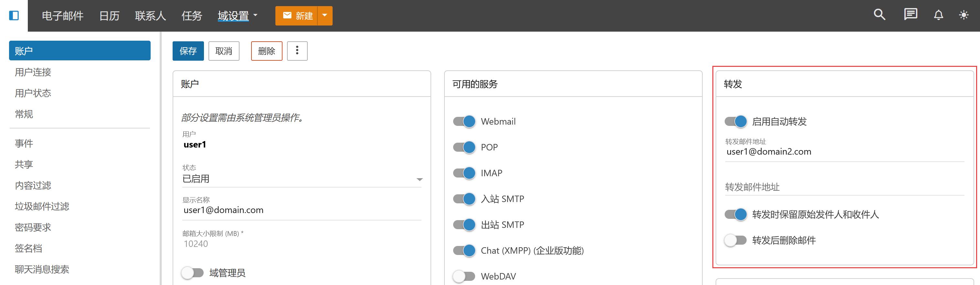This screenshot has height=285, width=980.
Task: Disable the Webmail service toggle
Action: pyautogui.click(x=464, y=122)
